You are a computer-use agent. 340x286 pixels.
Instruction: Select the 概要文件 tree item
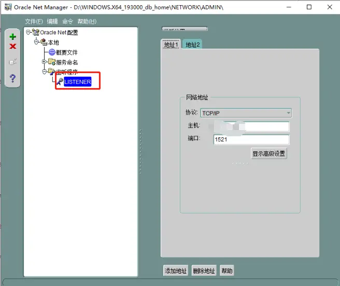67,52
